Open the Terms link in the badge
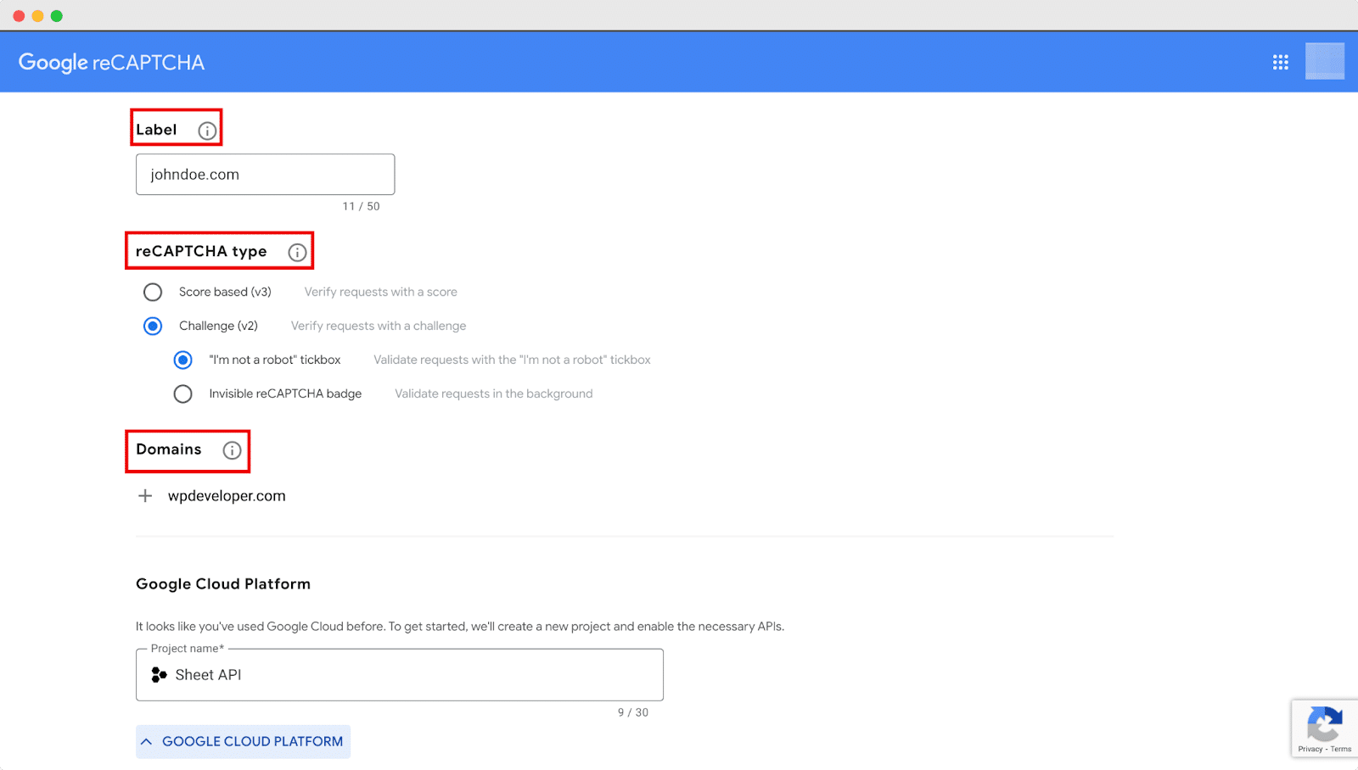Viewport: 1358px width, 770px height. coord(1340,750)
